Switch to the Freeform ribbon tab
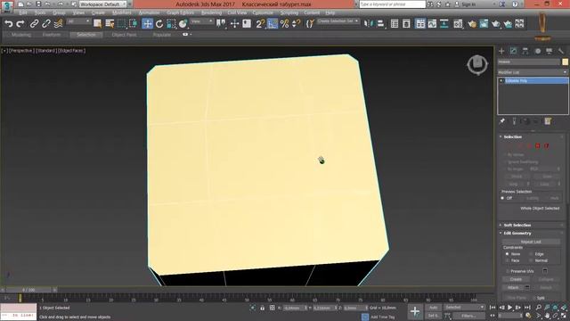Screen dimensions: 570x321 [x=52, y=35]
